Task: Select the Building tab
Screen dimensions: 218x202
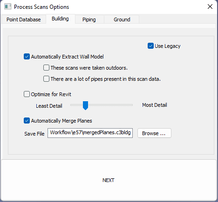Action: point(60,19)
